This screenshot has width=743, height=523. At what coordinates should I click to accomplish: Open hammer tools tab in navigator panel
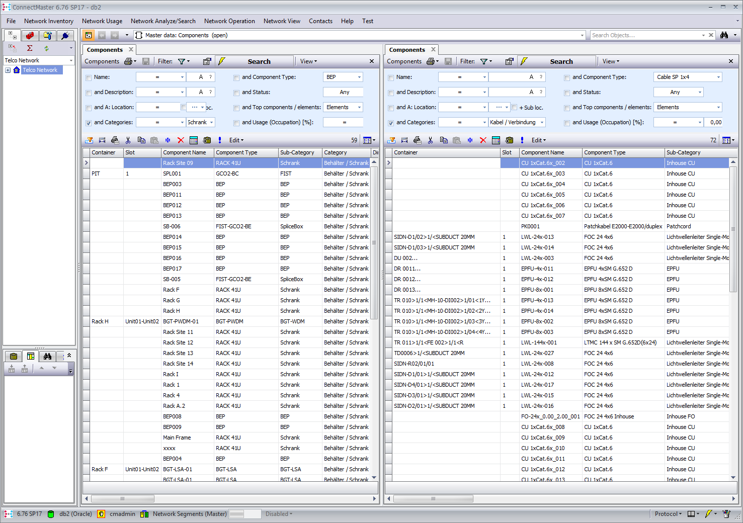click(x=48, y=35)
